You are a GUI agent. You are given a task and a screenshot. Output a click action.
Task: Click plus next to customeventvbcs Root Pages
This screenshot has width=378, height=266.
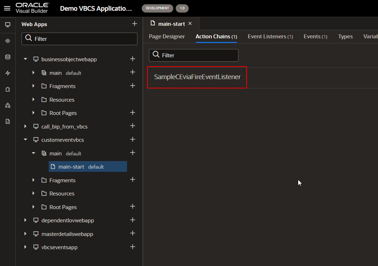click(132, 207)
